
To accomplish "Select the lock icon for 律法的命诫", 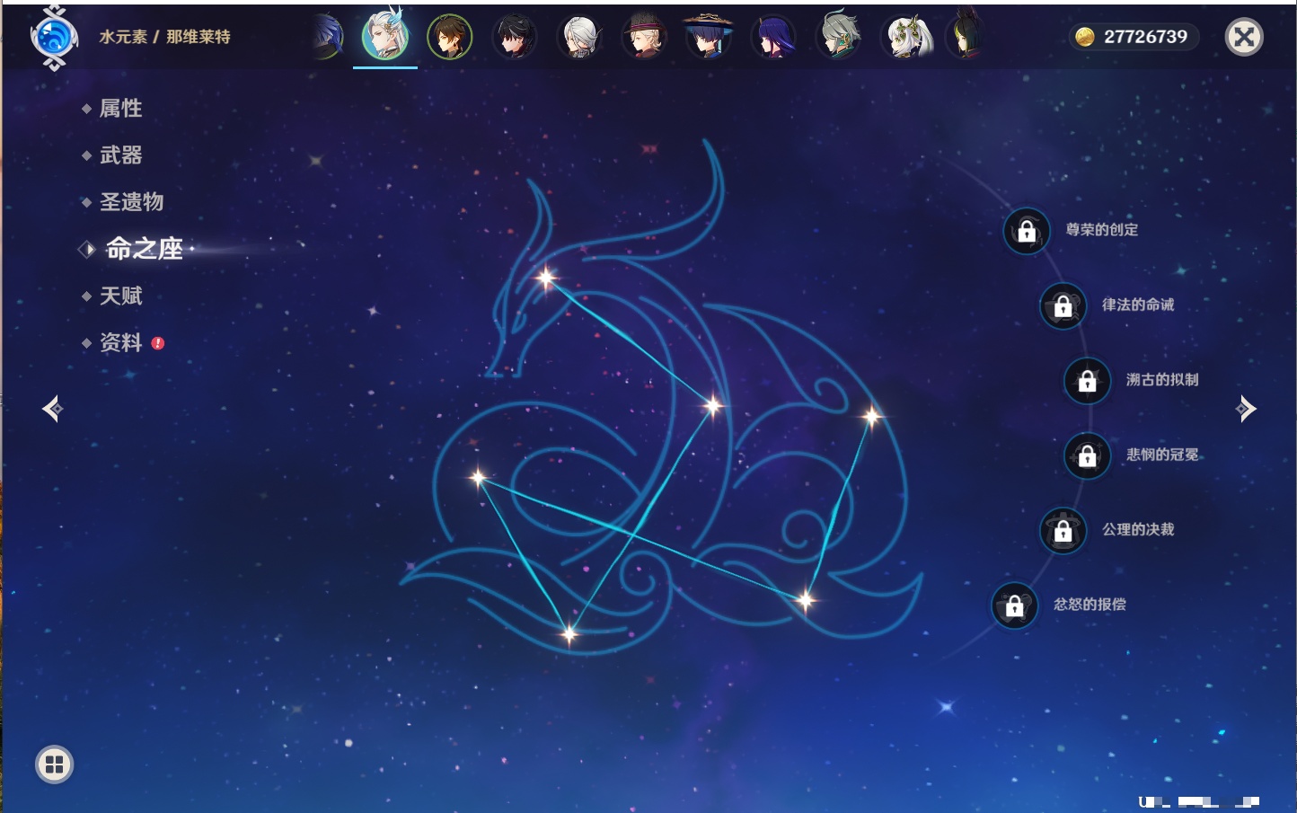I will [x=1063, y=305].
